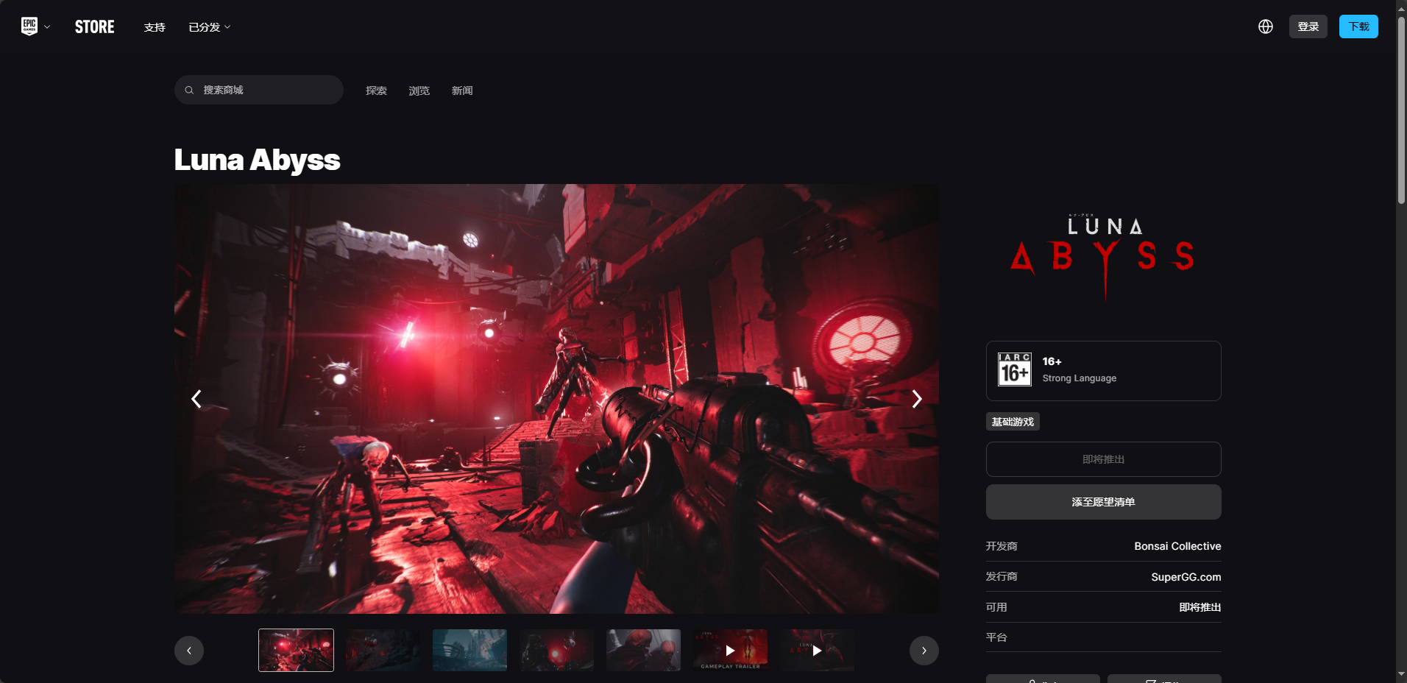Click the 即将推出 coming soon button

[x=1103, y=459]
